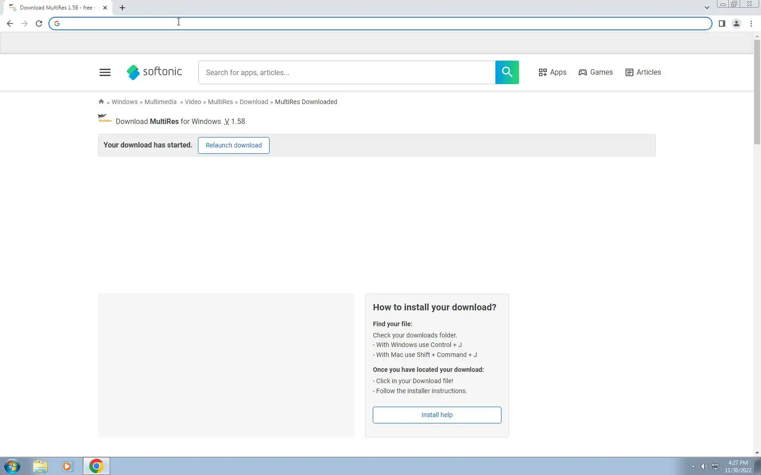This screenshot has height=475, width=761.
Task: Click 'Once you have located your download:' label
Action: point(429,370)
